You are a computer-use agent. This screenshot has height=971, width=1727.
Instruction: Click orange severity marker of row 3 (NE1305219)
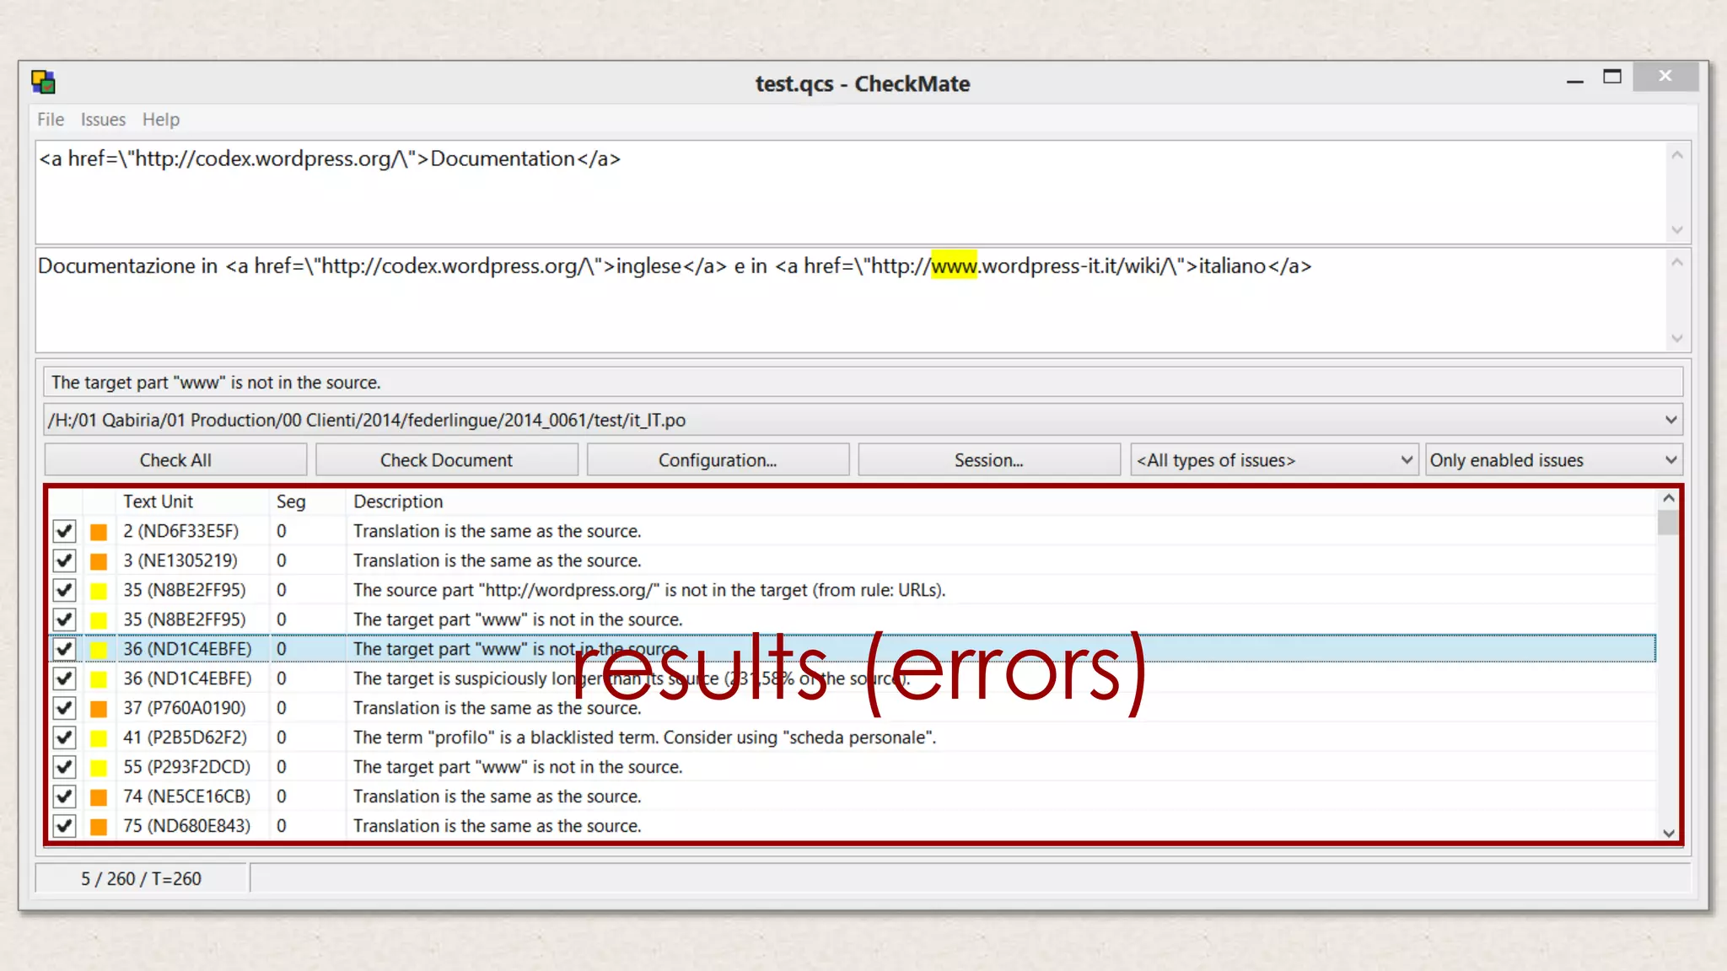(99, 561)
